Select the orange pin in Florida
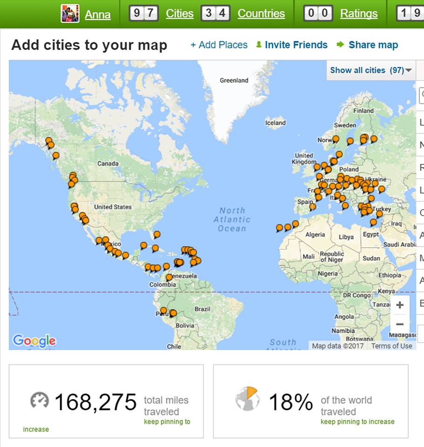 point(157,234)
